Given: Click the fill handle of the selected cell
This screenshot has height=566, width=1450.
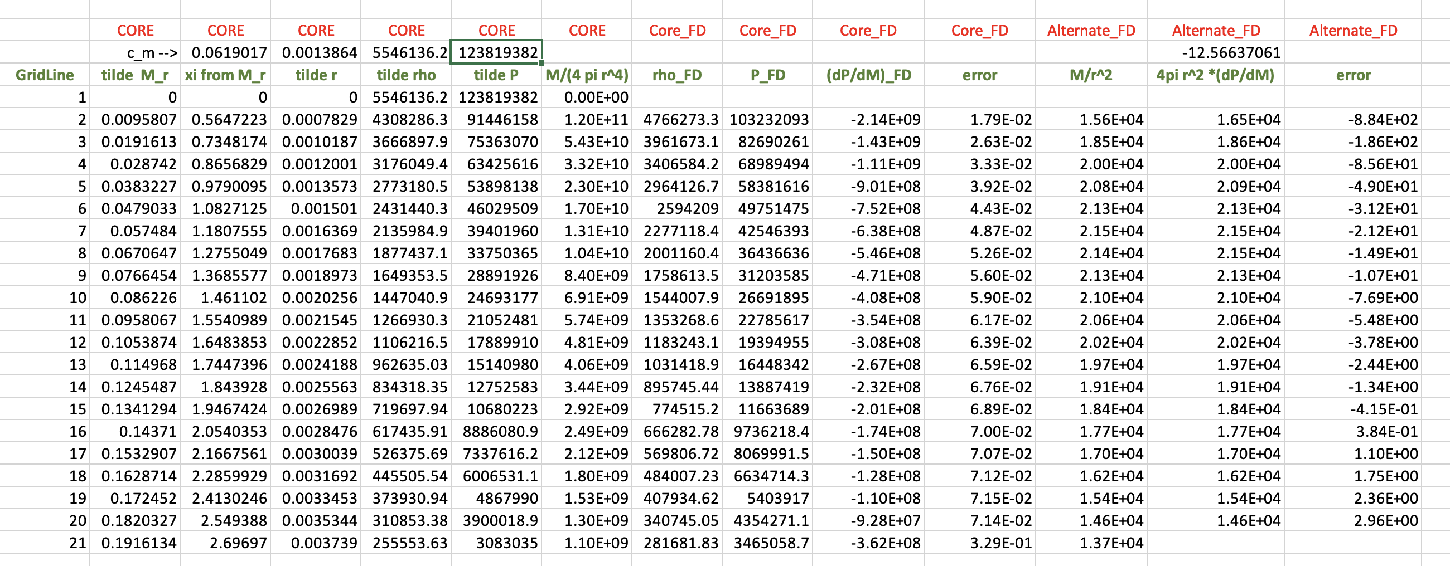Looking at the screenshot, I should click(541, 63).
